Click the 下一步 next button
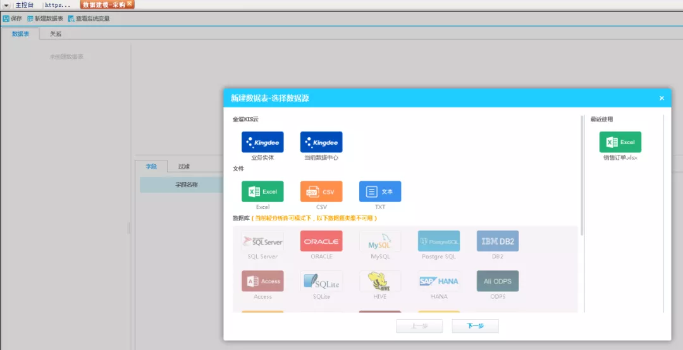 click(x=475, y=326)
